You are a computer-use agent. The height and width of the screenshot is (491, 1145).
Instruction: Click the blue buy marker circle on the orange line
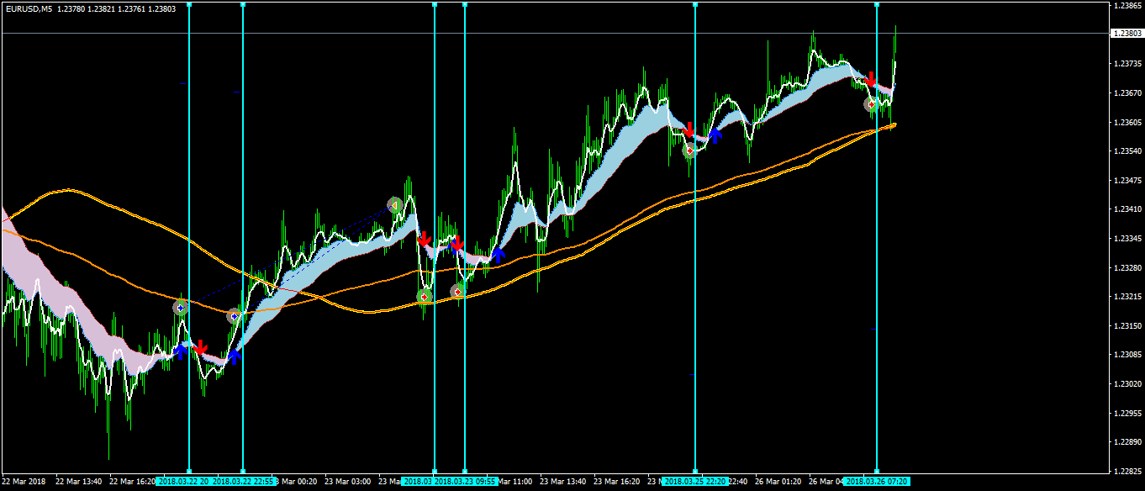coord(234,316)
